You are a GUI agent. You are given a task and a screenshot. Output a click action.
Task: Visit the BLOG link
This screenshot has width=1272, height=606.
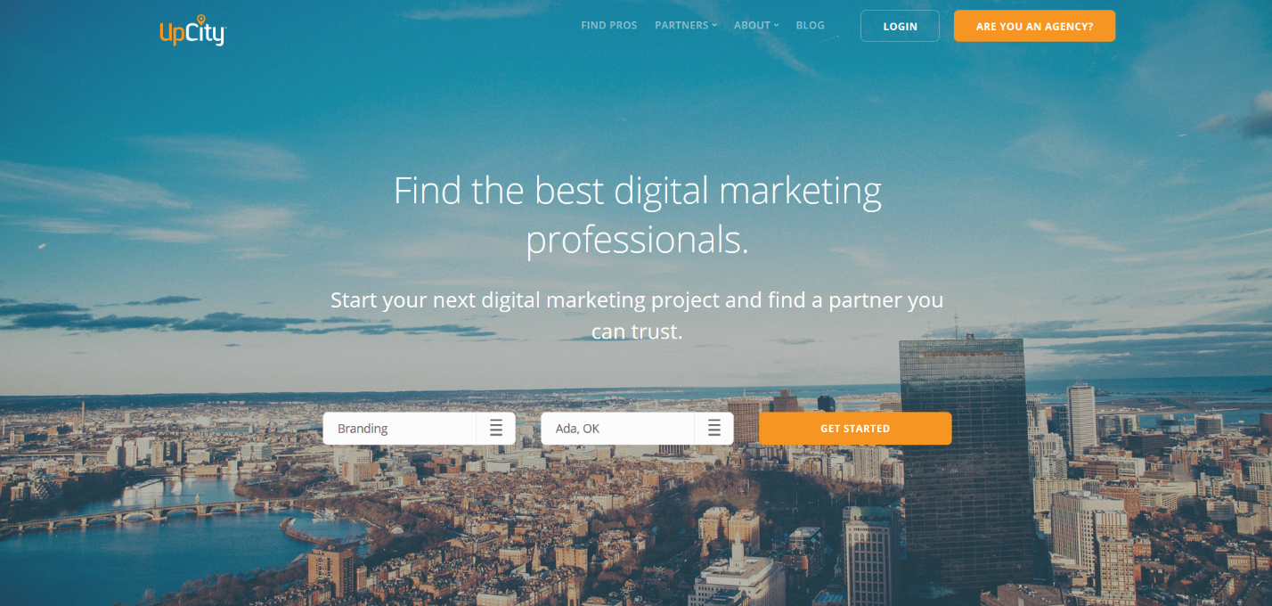[x=810, y=26]
